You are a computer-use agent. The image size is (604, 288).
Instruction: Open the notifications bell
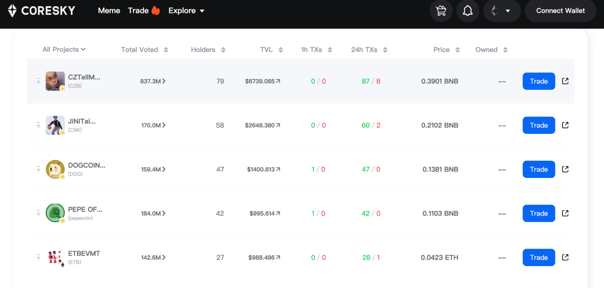(468, 11)
